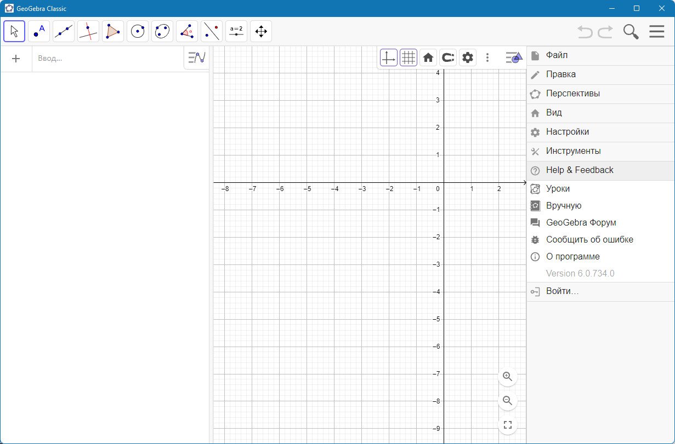Select the Reflect about Line tool
Viewport: 675px width, 444px height.
coord(212,31)
